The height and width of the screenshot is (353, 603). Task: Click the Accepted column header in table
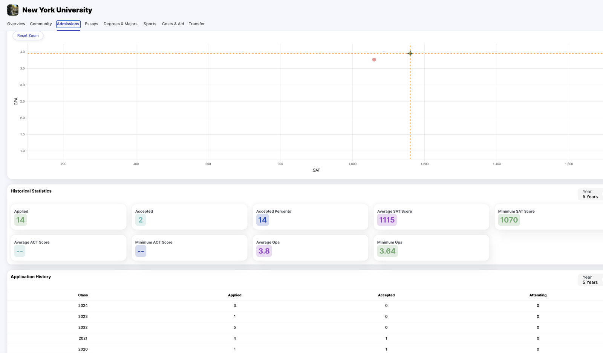click(x=386, y=295)
